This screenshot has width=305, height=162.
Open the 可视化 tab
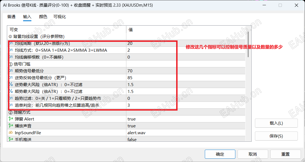[x=60, y=17]
